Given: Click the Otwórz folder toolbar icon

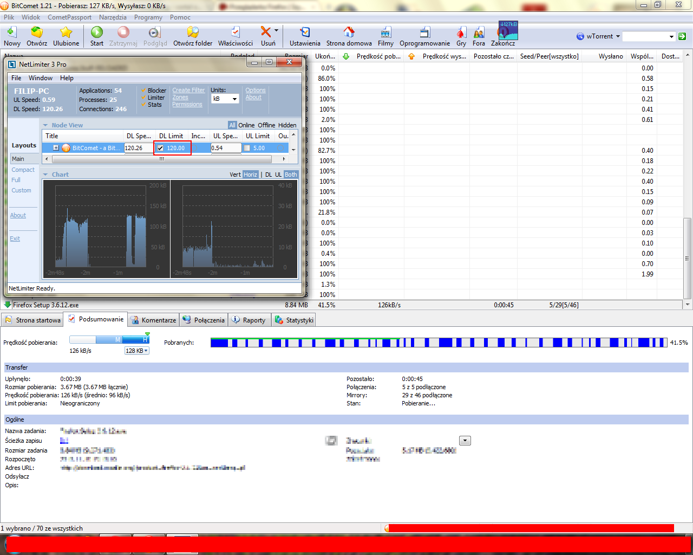Looking at the screenshot, I should pyautogui.click(x=193, y=32).
